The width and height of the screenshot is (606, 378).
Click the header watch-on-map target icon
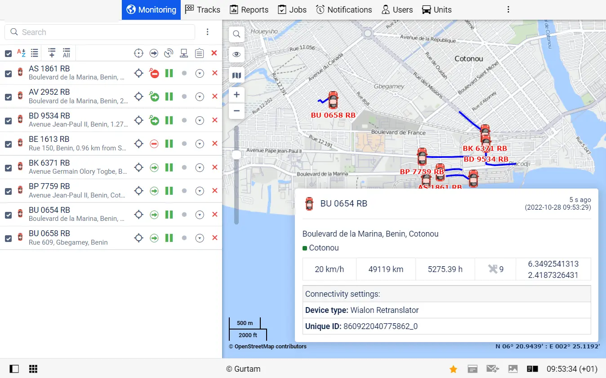[138, 53]
